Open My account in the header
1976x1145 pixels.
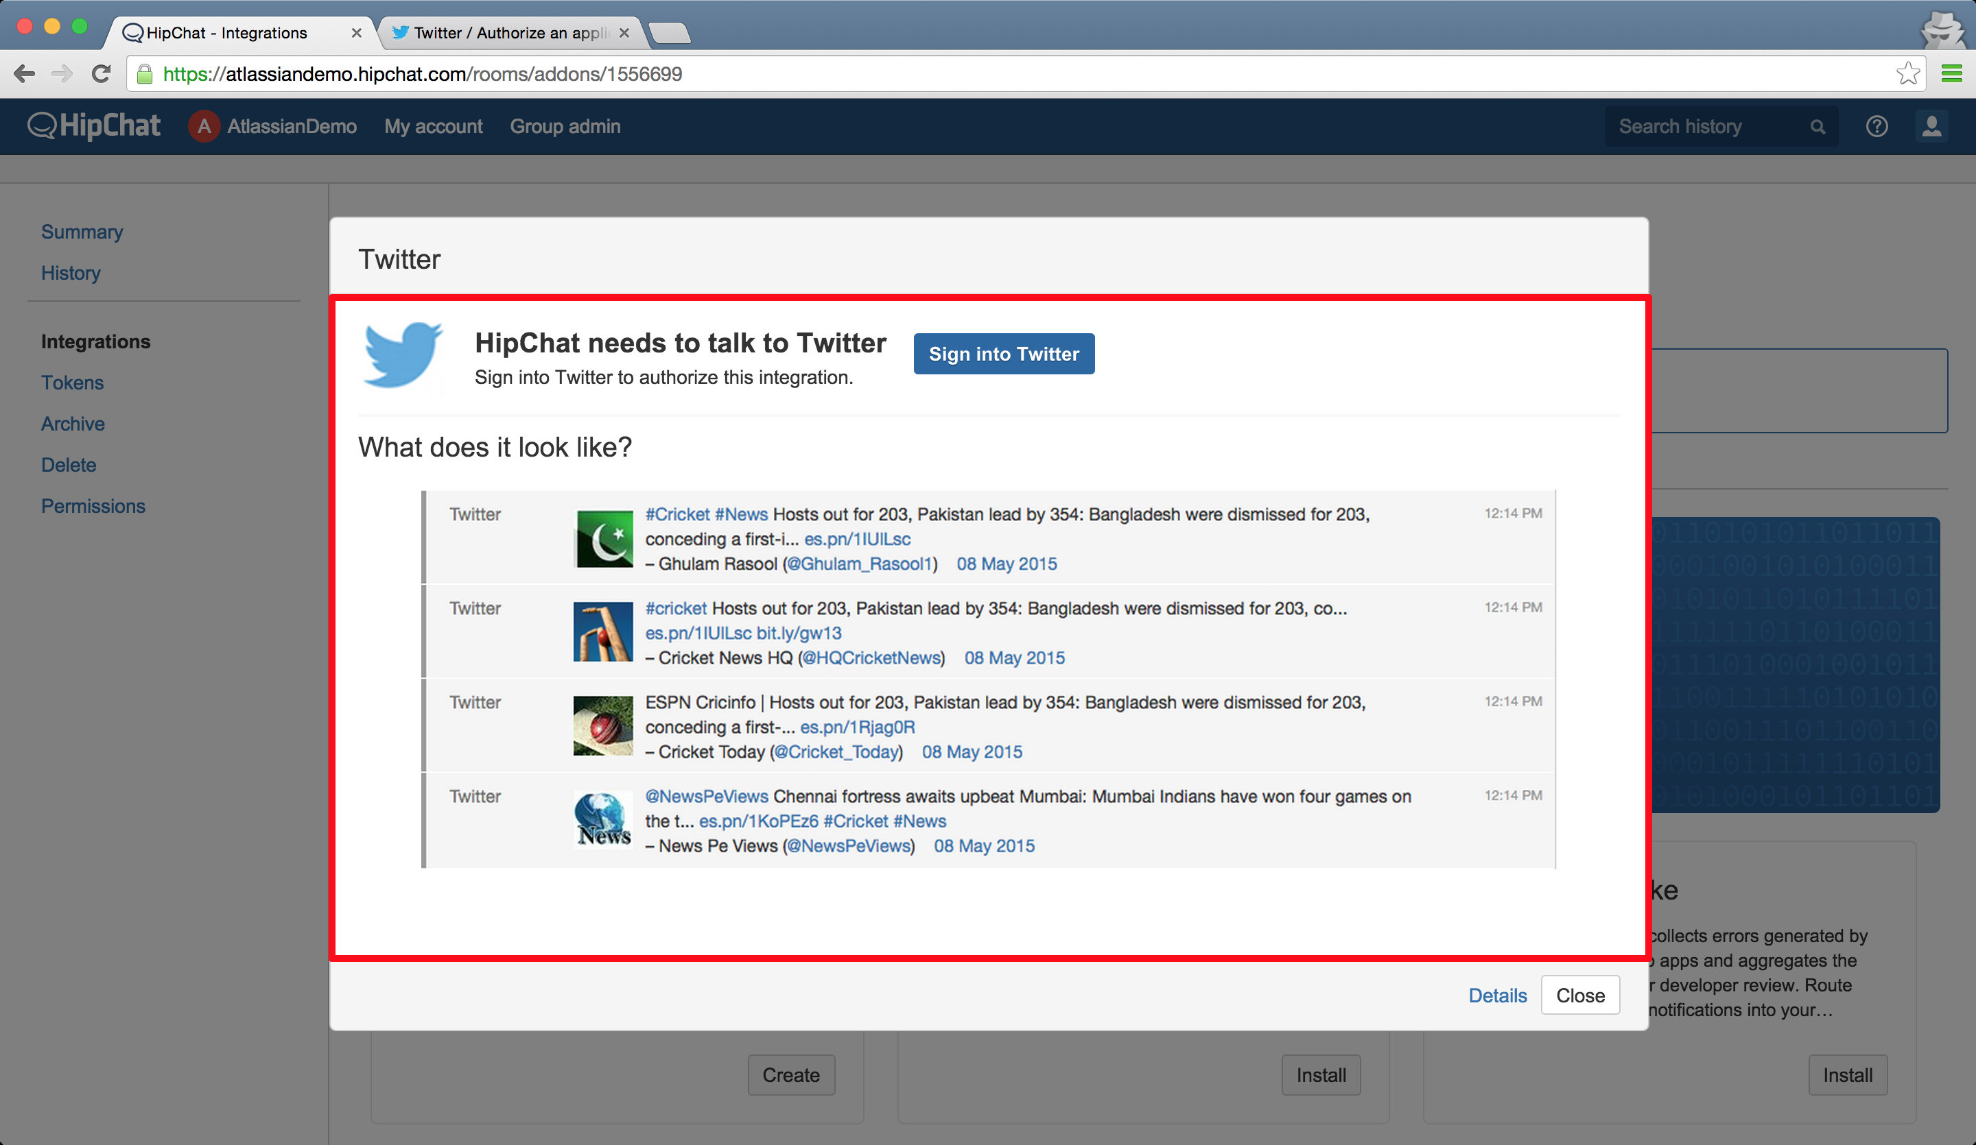tap(434, 126)
